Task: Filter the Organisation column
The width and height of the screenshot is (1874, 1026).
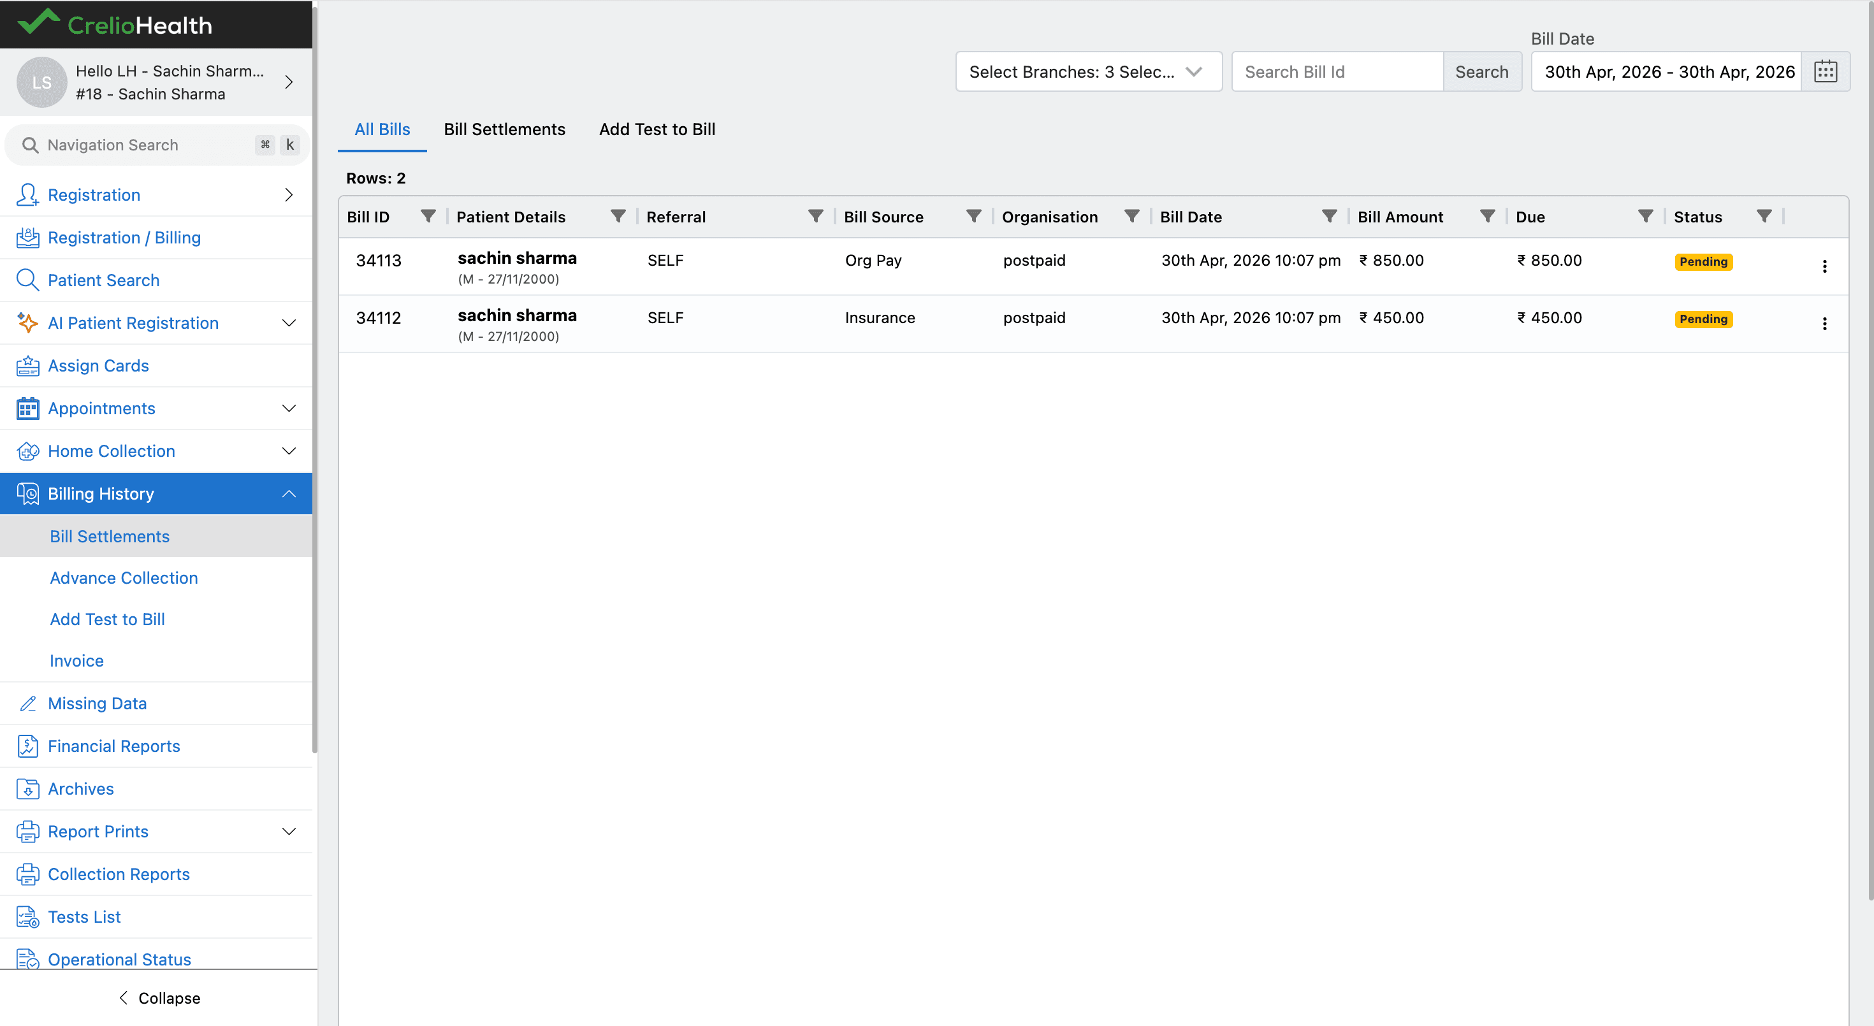Action: 1132,216
